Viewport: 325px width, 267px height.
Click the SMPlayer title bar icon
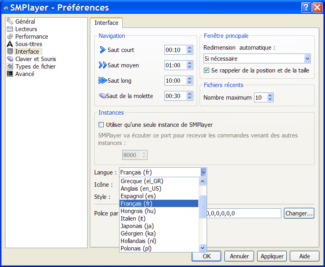(x=6, y=7)
